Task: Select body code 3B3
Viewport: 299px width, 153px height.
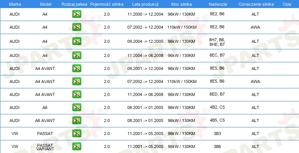Action: coord(217,133)
